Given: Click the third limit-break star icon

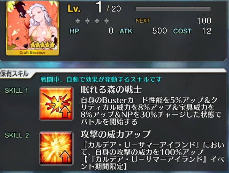Looking at the screenshot, I should pyautogui.click(x=97, y=21).
